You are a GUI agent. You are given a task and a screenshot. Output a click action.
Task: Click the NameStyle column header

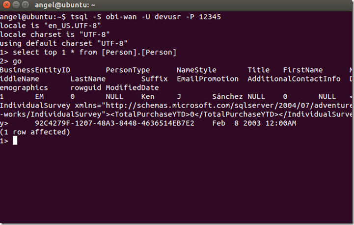pos(196,70)
